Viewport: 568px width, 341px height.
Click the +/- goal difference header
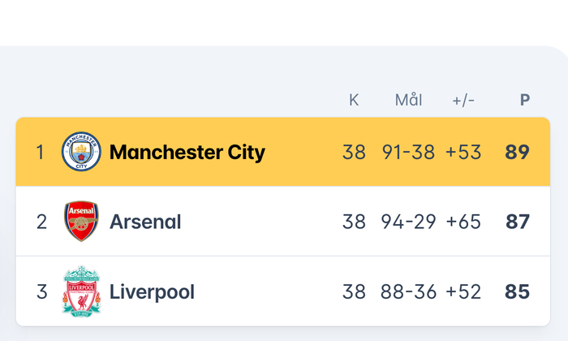[463, 101]
